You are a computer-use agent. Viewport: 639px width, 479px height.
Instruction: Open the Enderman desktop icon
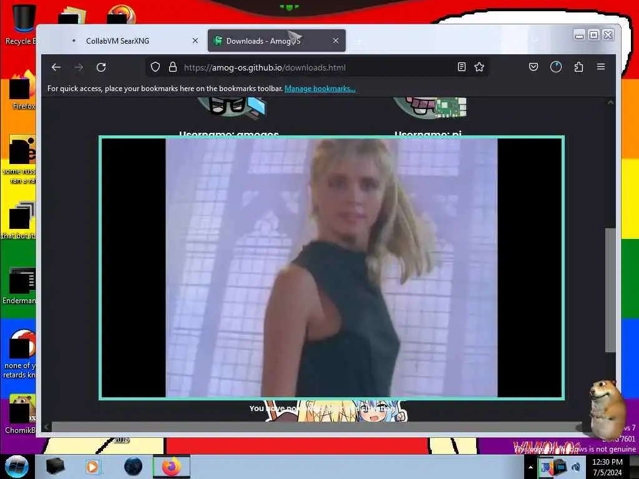click(x=19, y=286)
